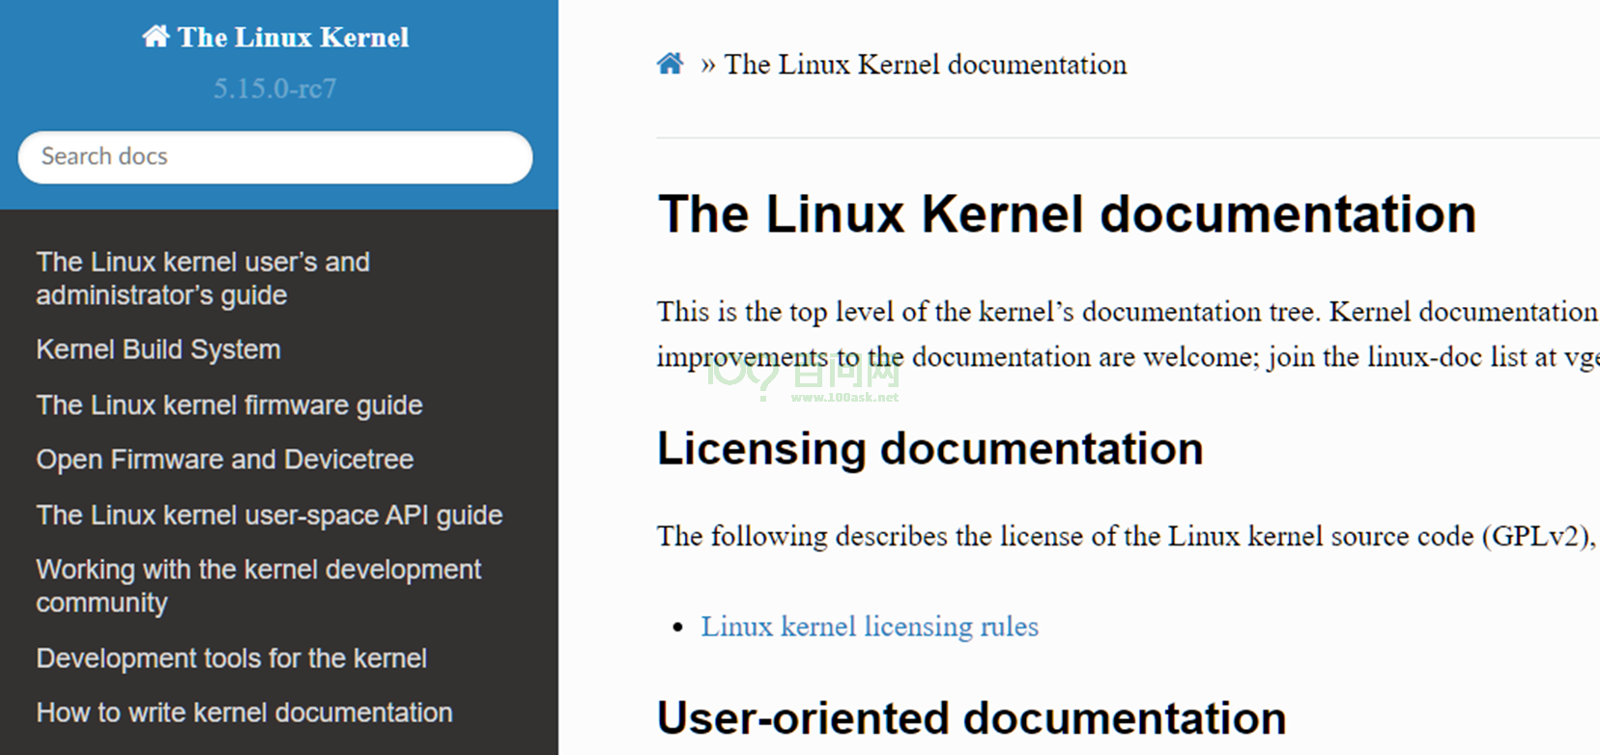Click the main The Linux Kernel documentation heading

click(x=1067, y=213)
